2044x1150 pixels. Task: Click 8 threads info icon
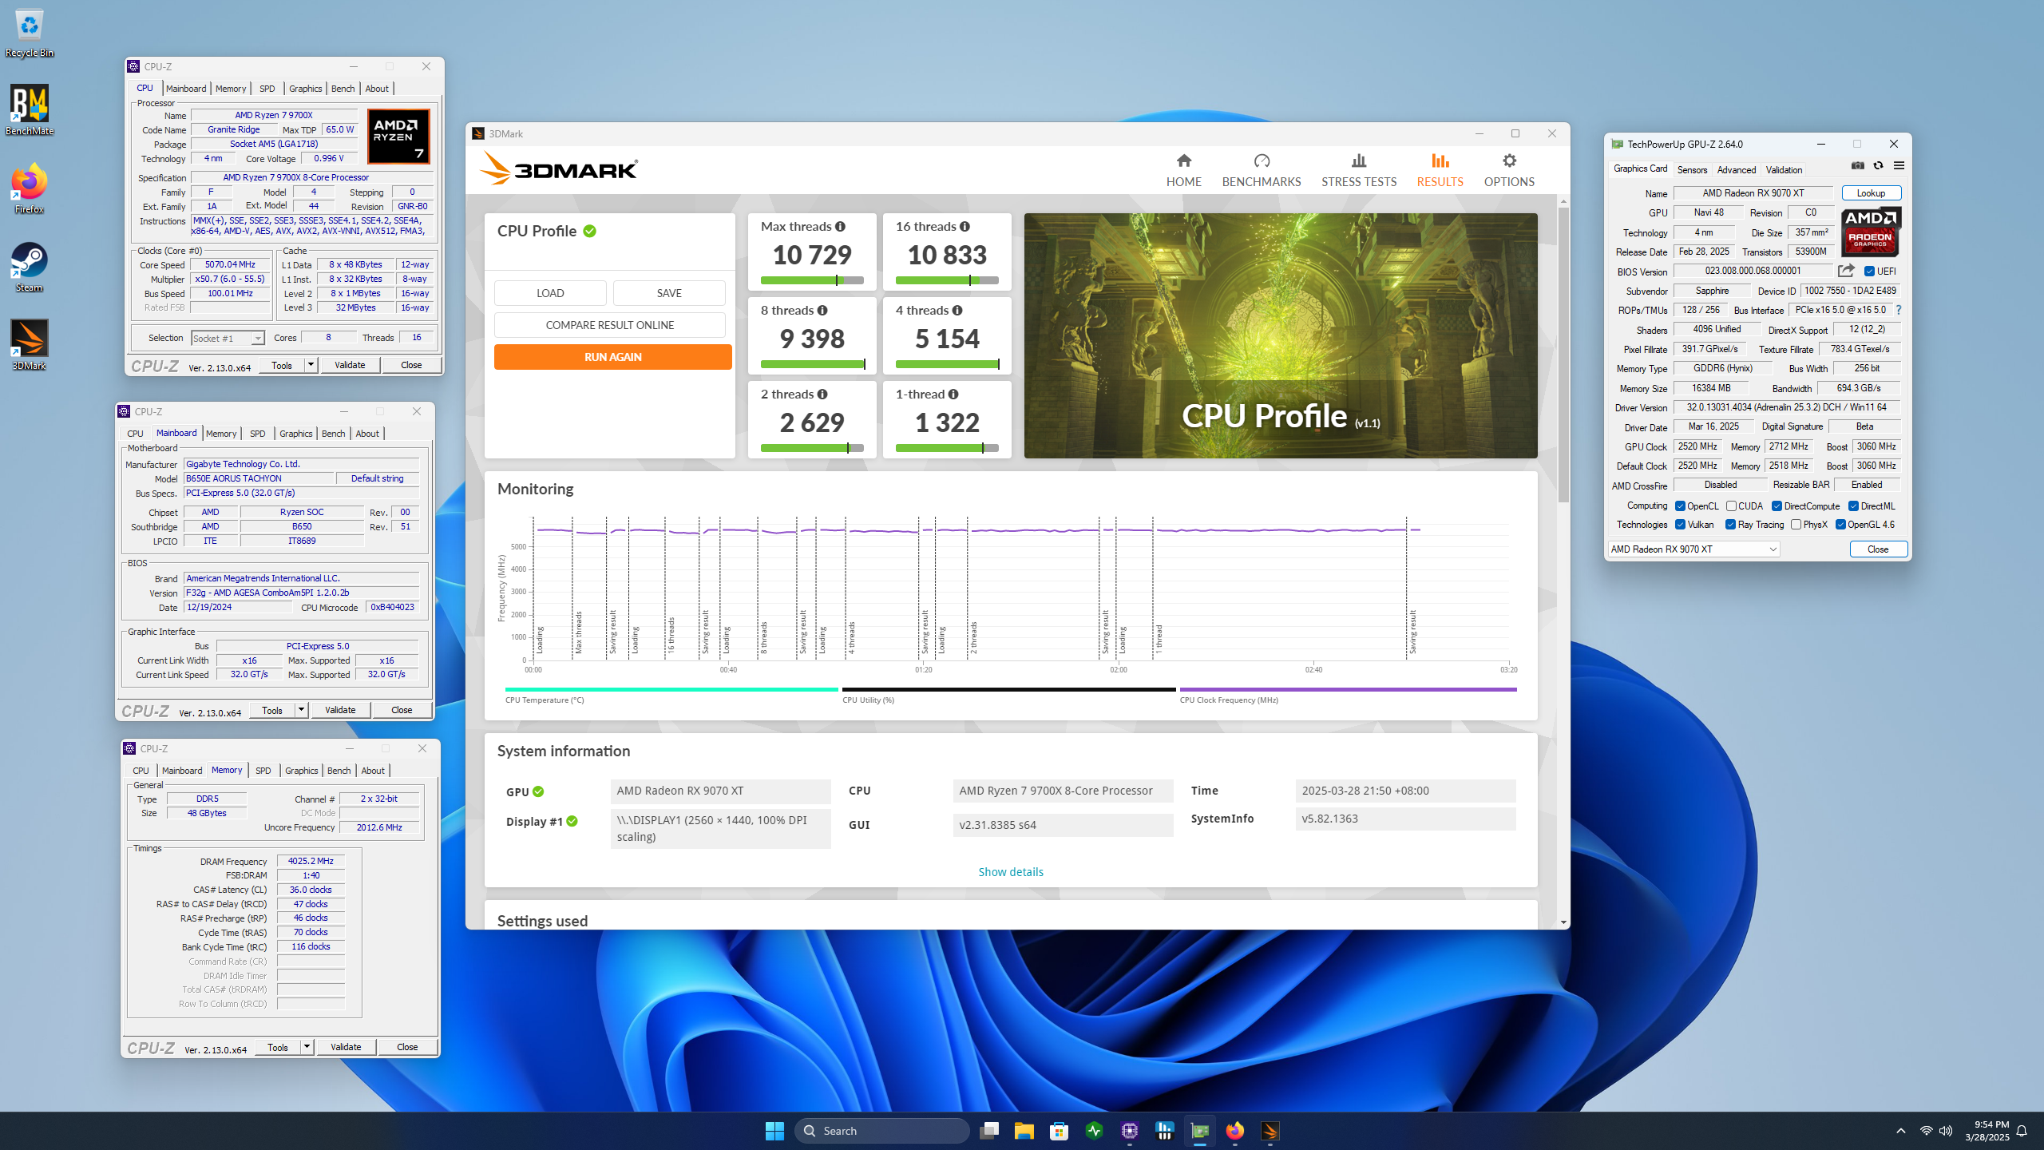(822, 311)
